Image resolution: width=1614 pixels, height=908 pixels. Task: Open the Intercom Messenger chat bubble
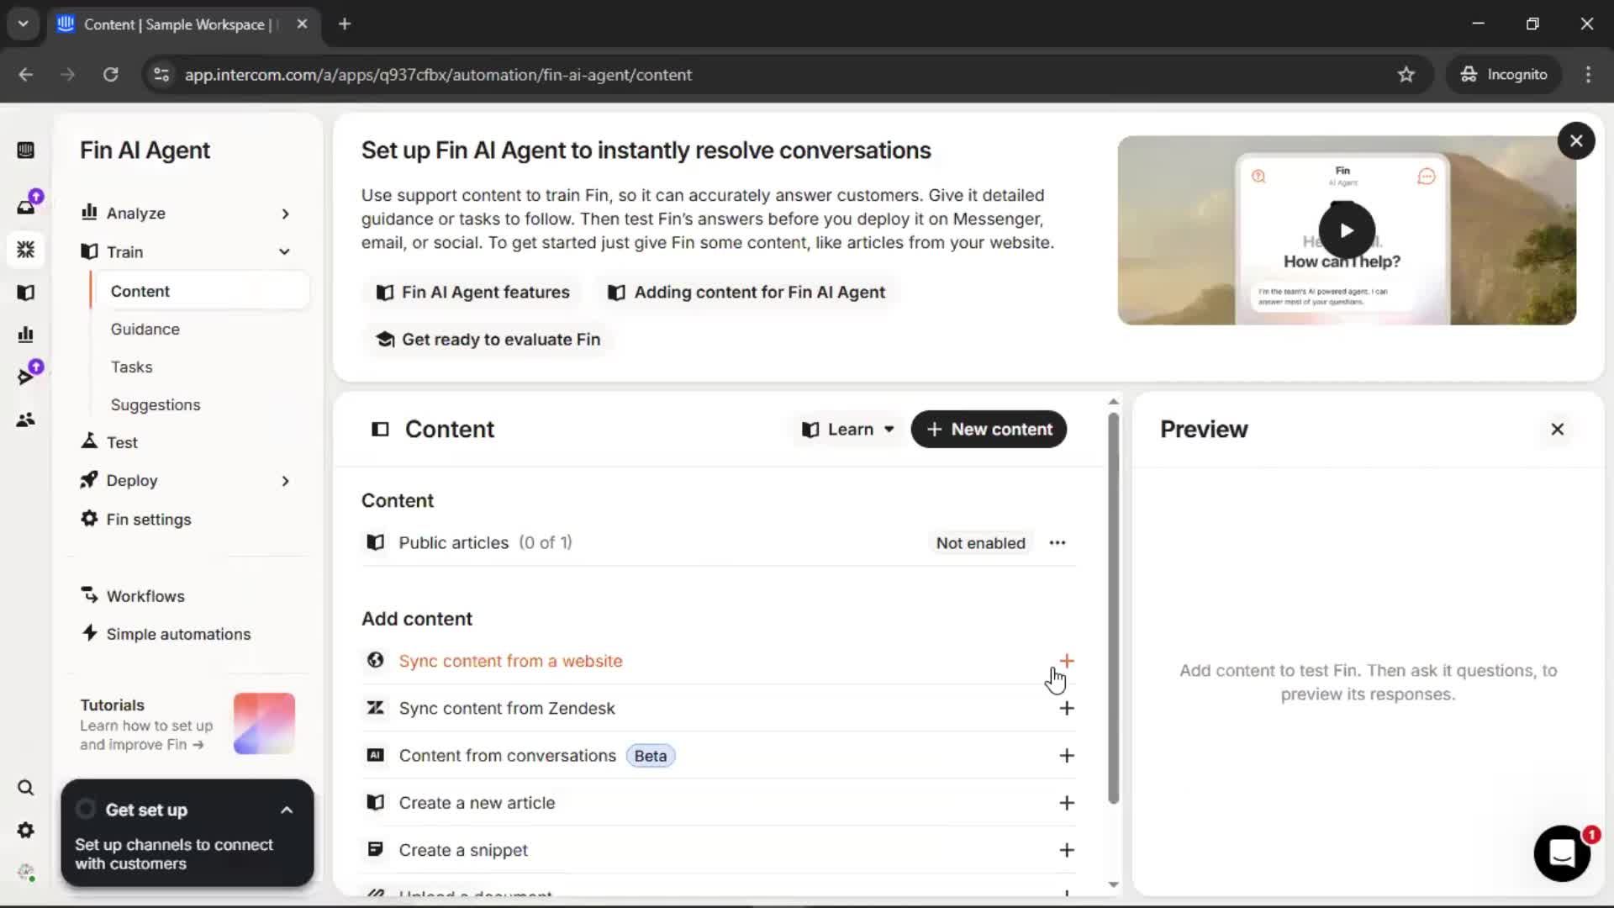point(1562,853)
